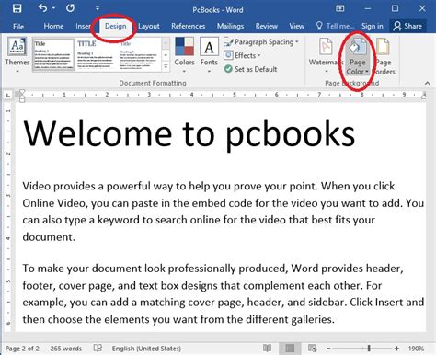Switch to Read Mode view
Image resolution: width=436 pixels, height=355 pixels.
tap(268, 349)
